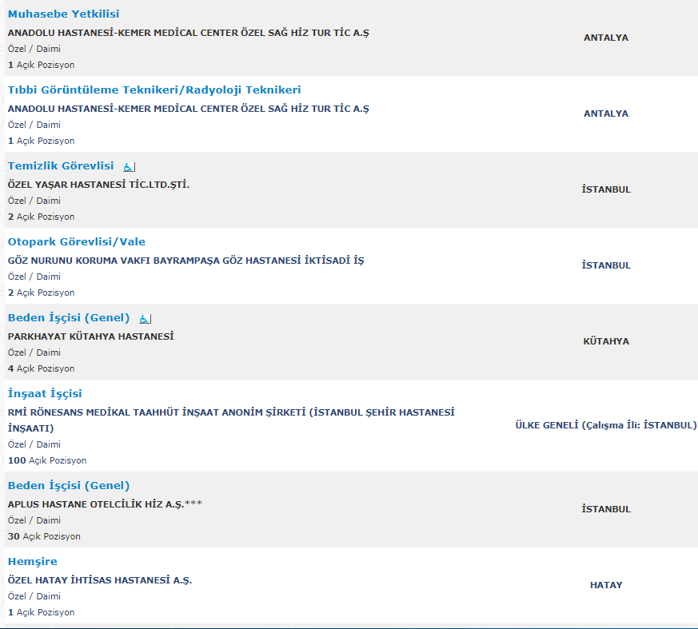Click the 100 Açık Pozisyon text

(x=47, y=460)
